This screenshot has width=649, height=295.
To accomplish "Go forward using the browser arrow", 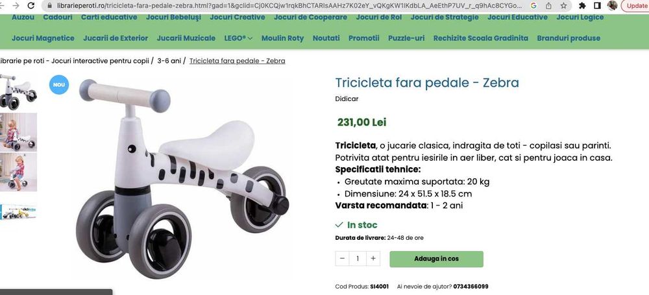I will [16, 6].
